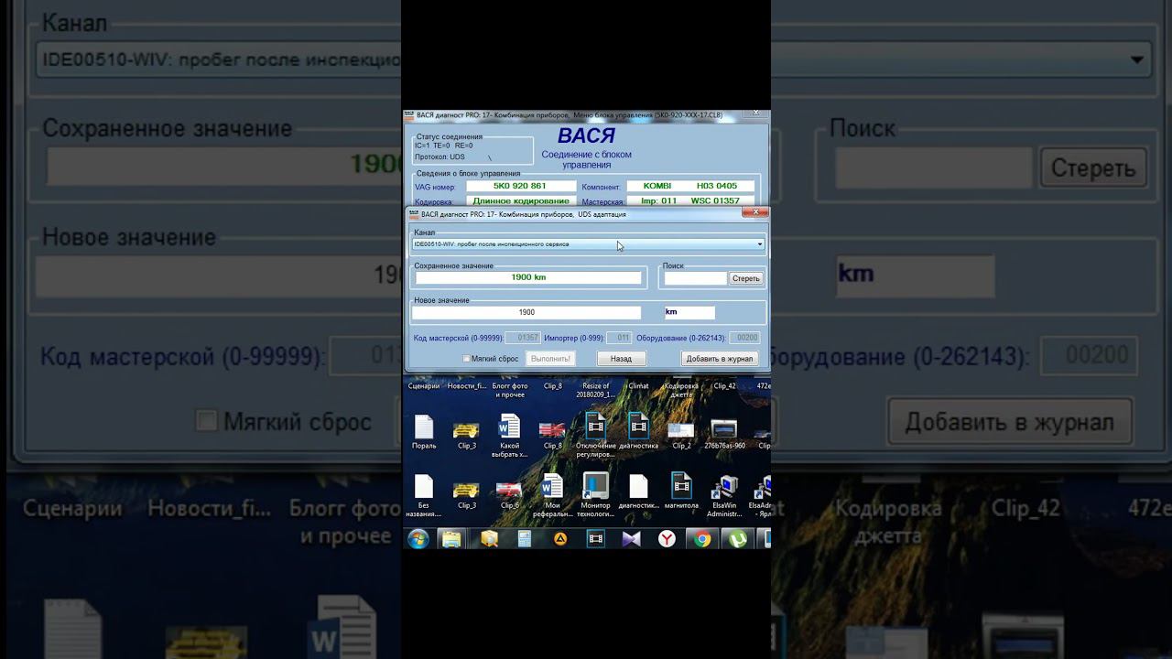Open Yandex Browser in the taskbar
The image size is (1172, 659).
(667, 539)
